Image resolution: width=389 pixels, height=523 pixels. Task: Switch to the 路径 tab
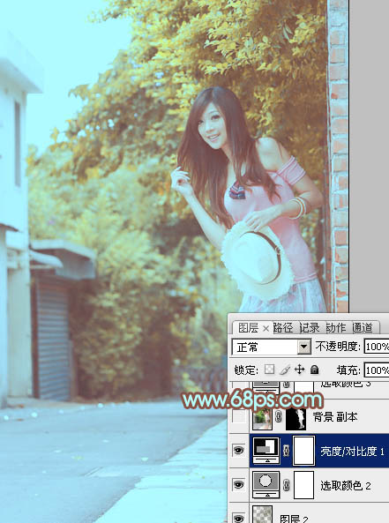click(283, 328)
